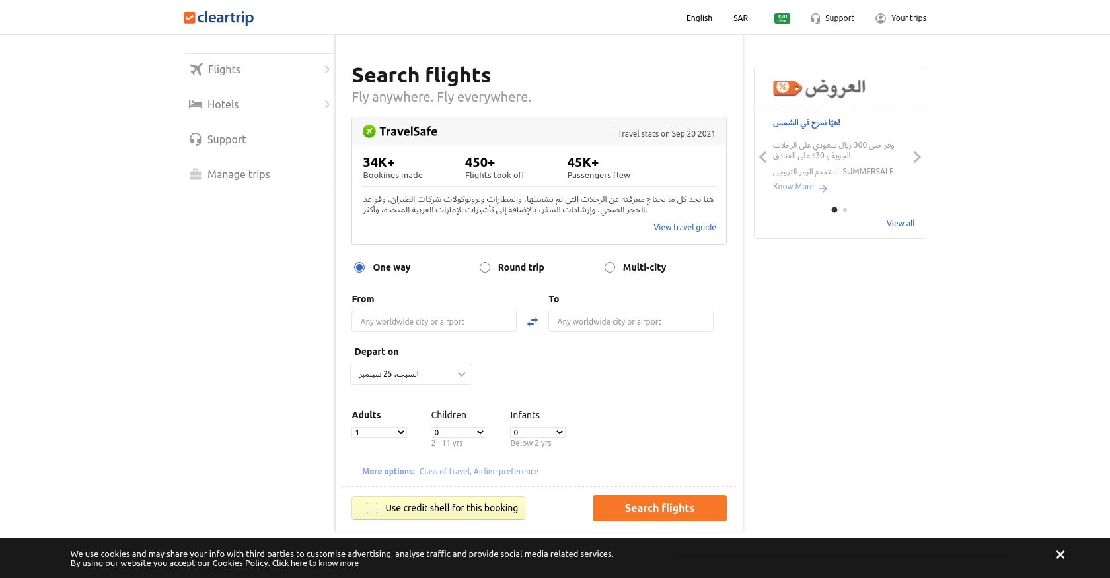
Task: Go to next offer in carousel
Action: (x=917, y=157)
